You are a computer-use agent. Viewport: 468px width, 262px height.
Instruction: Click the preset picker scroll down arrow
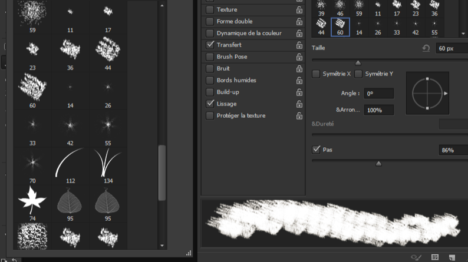(162, 246)
